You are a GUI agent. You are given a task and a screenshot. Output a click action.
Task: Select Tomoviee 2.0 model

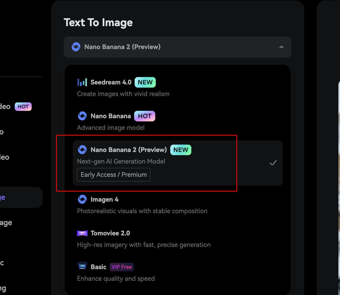tap(177, 239)
